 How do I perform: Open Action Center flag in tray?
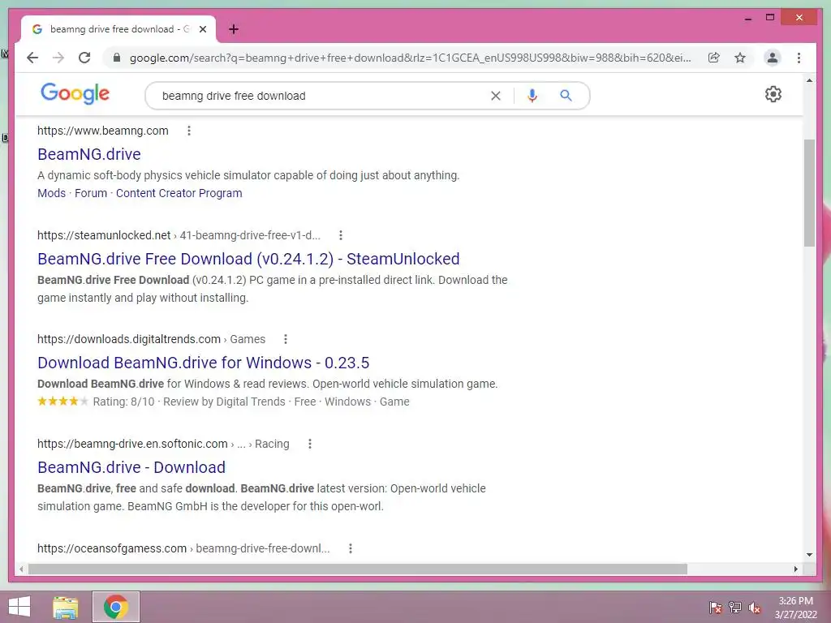click(x=716, y=607)
